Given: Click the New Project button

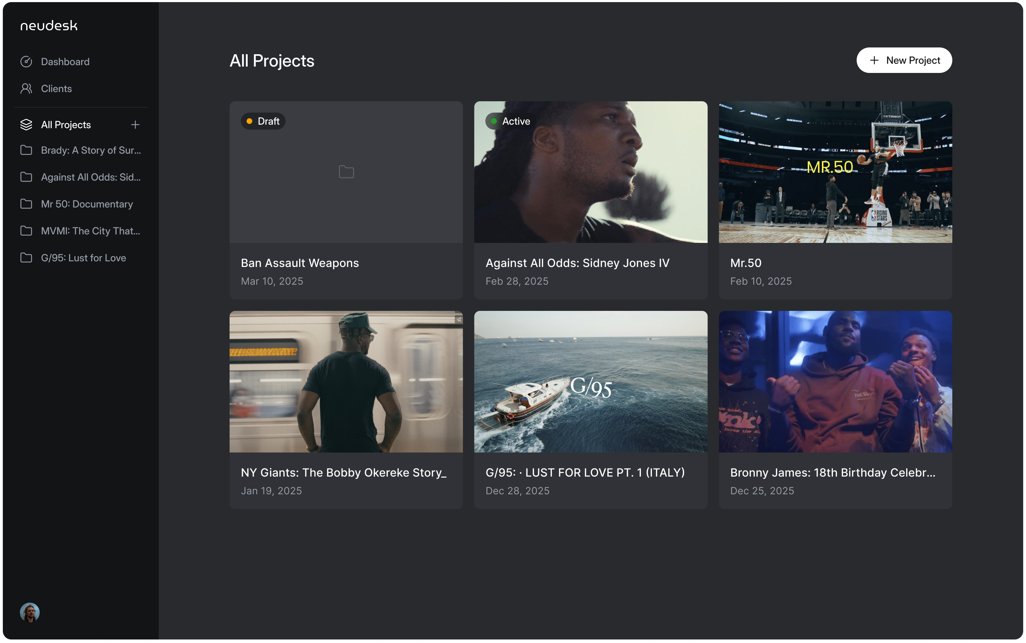Looking at the screenshot, I should (x=904, y=60).
